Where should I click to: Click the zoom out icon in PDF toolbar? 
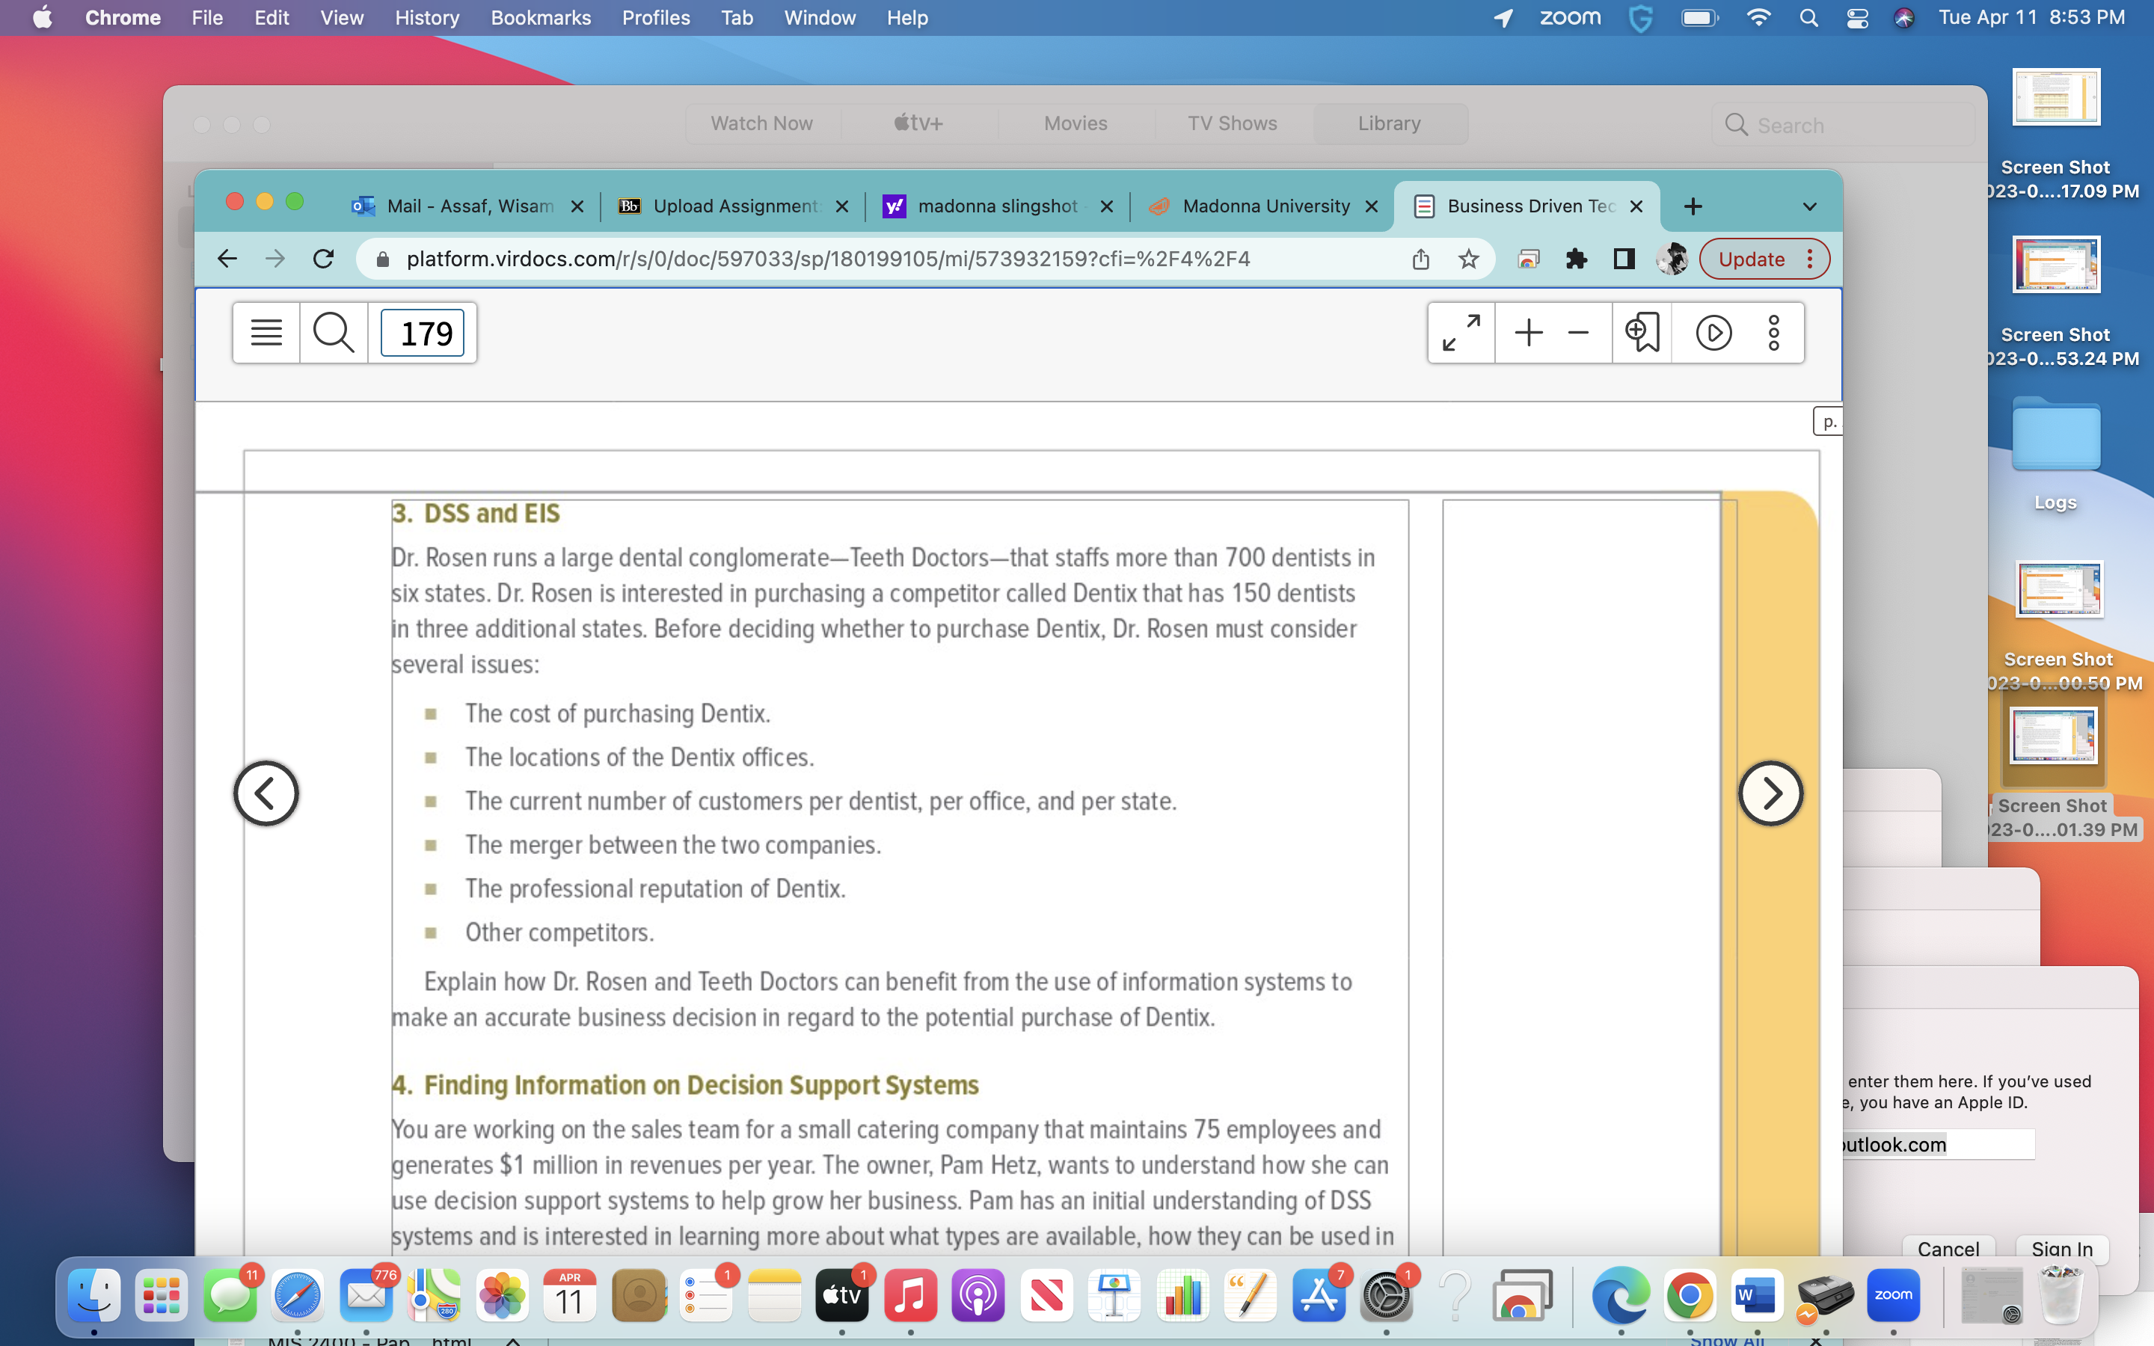(x=1576, y=331)
